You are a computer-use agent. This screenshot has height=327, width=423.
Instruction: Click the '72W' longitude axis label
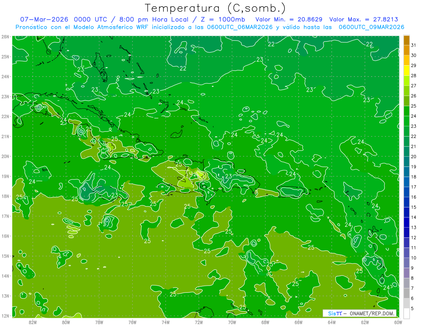[199, 322]
